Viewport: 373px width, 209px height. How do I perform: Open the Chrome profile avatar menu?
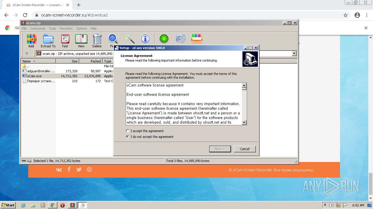coord(357,15)
